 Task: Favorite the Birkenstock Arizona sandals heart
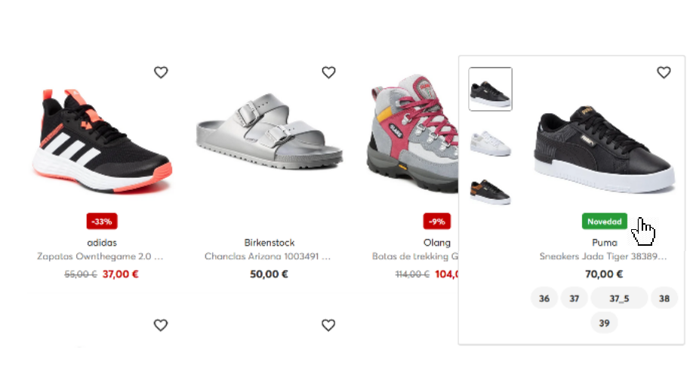click(328, 72)
